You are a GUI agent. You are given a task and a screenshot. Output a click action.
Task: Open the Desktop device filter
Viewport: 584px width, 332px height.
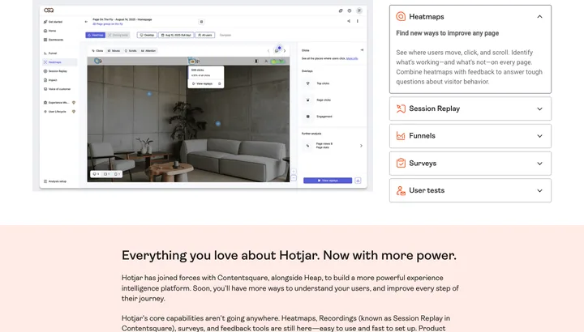point(147,35)
